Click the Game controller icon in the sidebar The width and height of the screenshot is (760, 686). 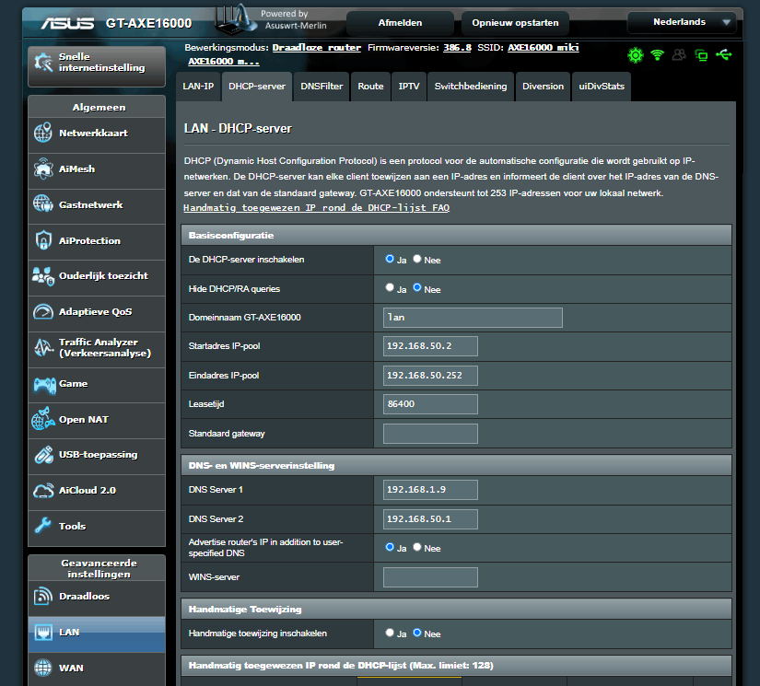[x=44, y=385]
